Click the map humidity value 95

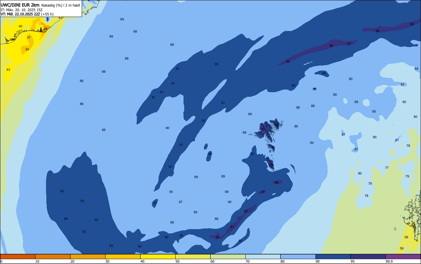tap(217, 237)
